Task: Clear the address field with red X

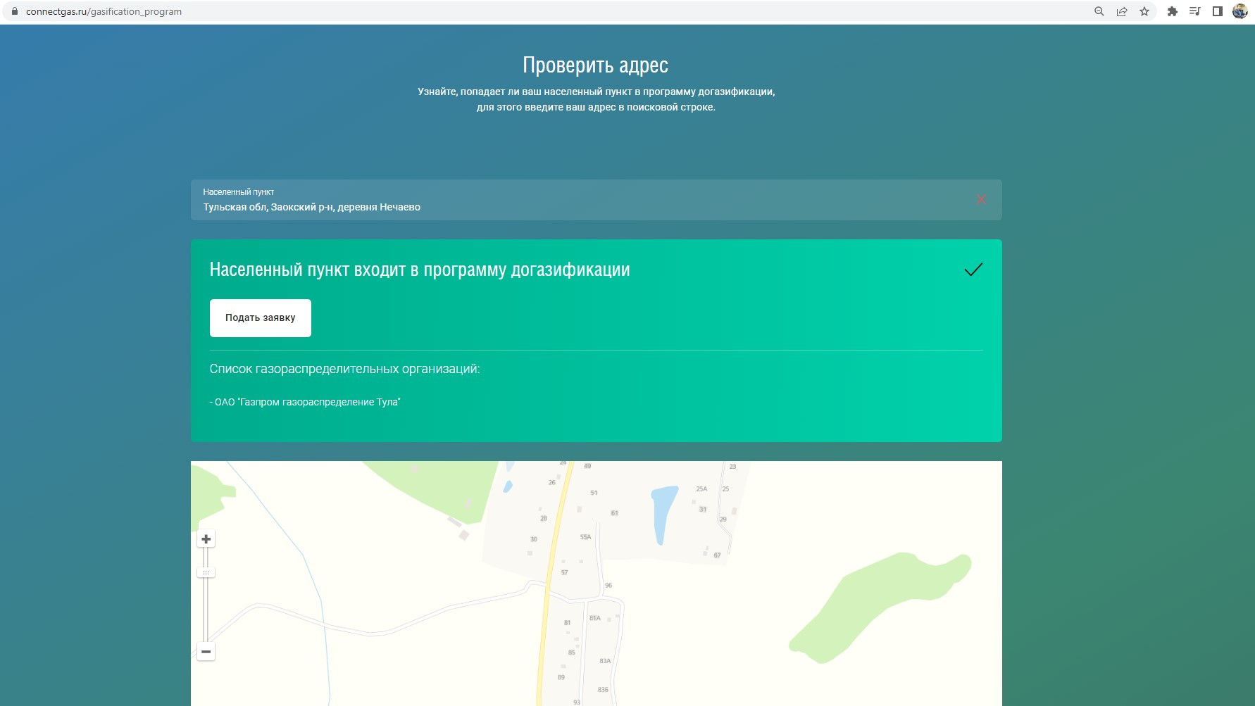Action: click(x=981, y=199)
